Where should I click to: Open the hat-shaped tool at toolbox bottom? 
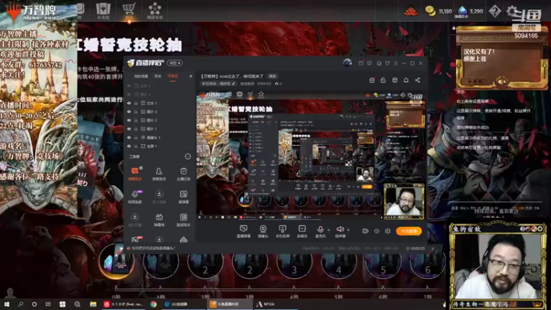(183, 240)
